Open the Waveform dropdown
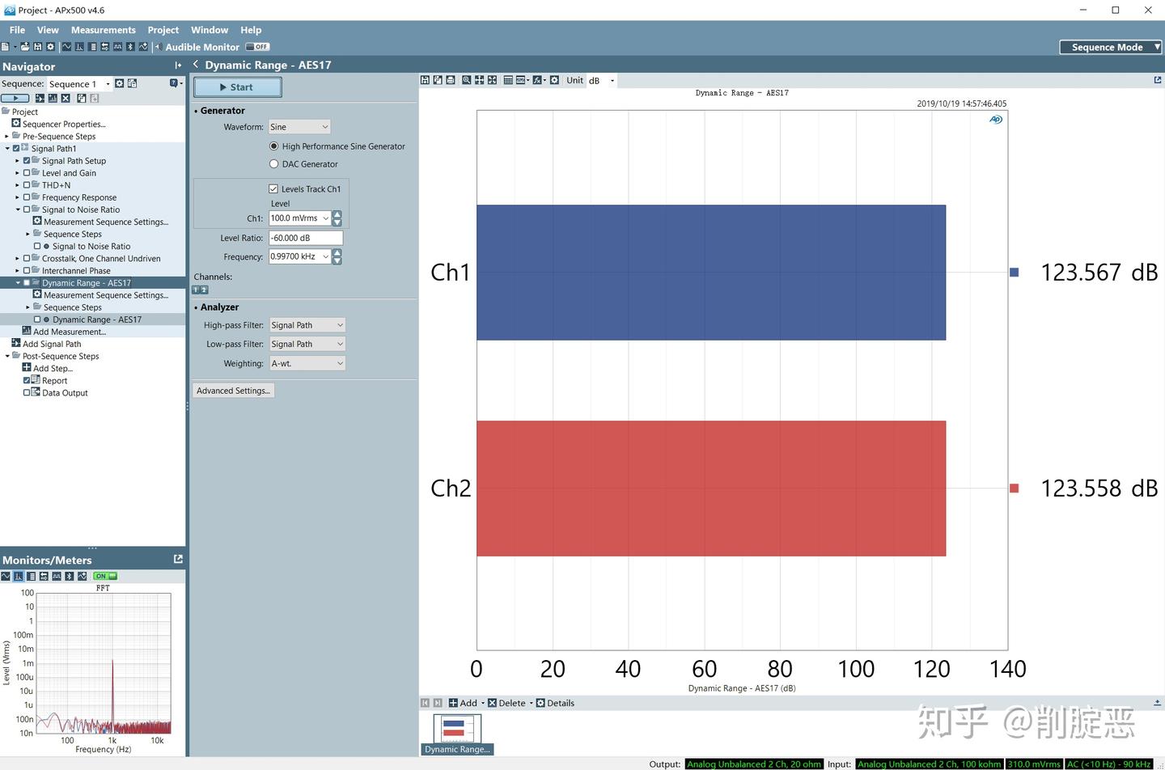 coord(299,127)
